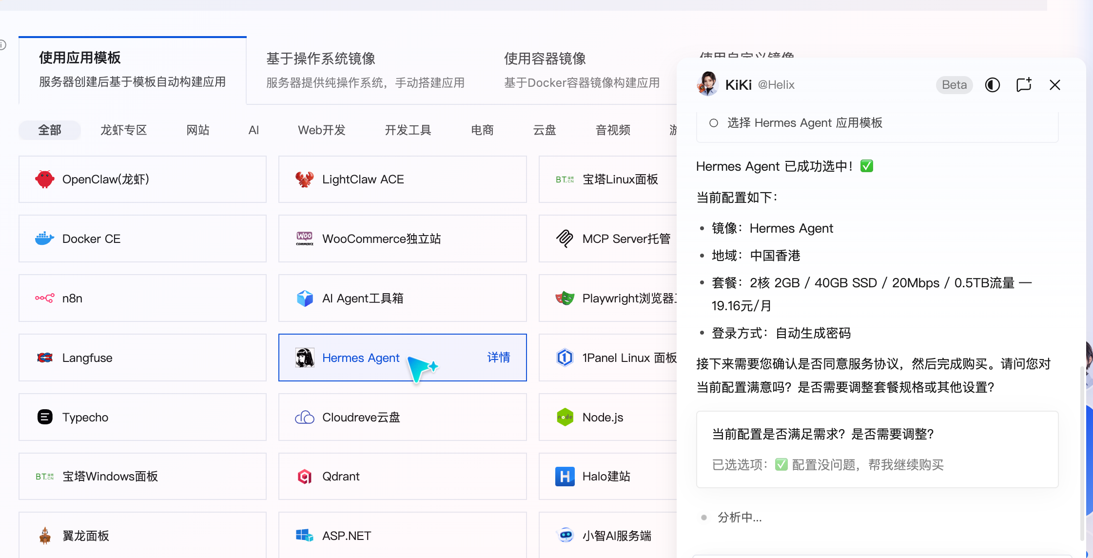The image size is (1093, 558).
Task: Select the 电商 category filter
Action: [482, 130]
